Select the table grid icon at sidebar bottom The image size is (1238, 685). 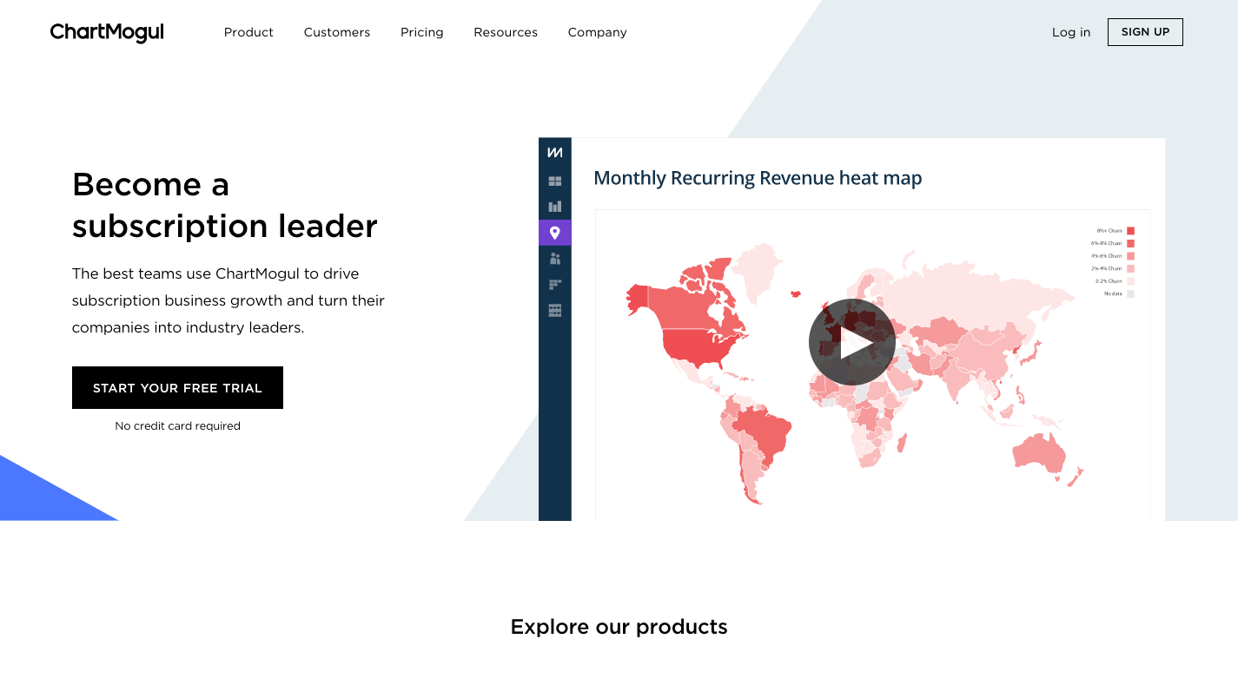[554, 310]
